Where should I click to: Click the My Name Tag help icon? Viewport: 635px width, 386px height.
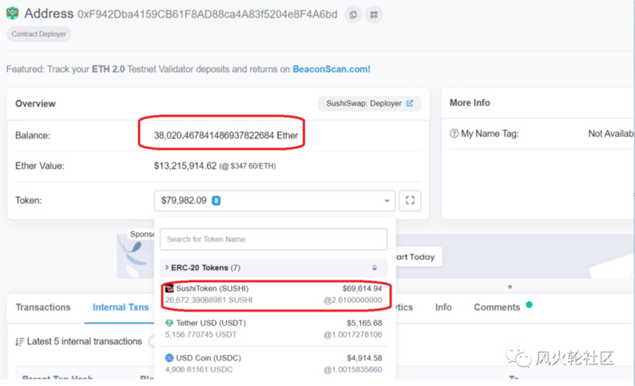[x=454, y=134]
